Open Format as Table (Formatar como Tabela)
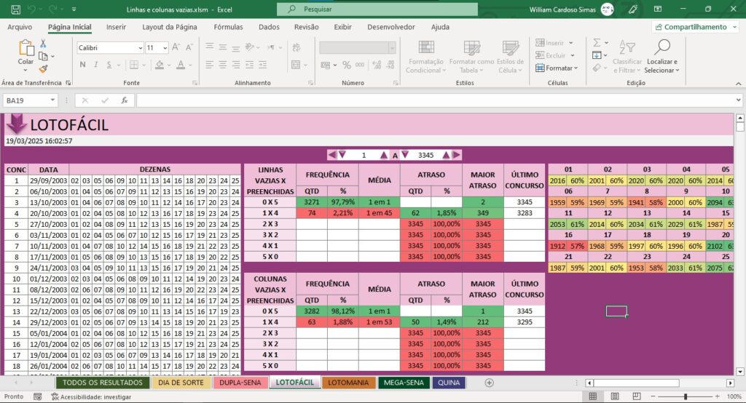 471,57
